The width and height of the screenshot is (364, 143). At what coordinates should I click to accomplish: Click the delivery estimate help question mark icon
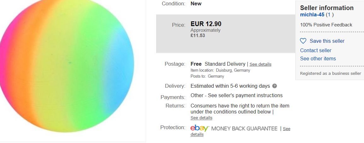[275, 86]
